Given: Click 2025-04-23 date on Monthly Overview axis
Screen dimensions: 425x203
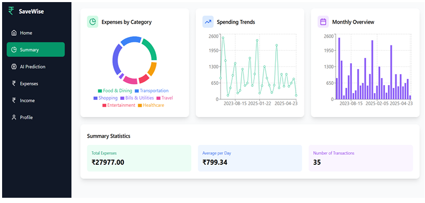Looking at the screenshot, I should point(401,104).
